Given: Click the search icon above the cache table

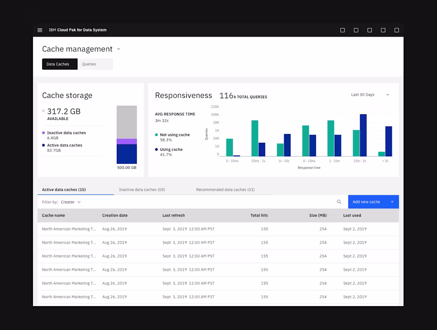Looking at the screenshot, I should [x=339, y=202].
